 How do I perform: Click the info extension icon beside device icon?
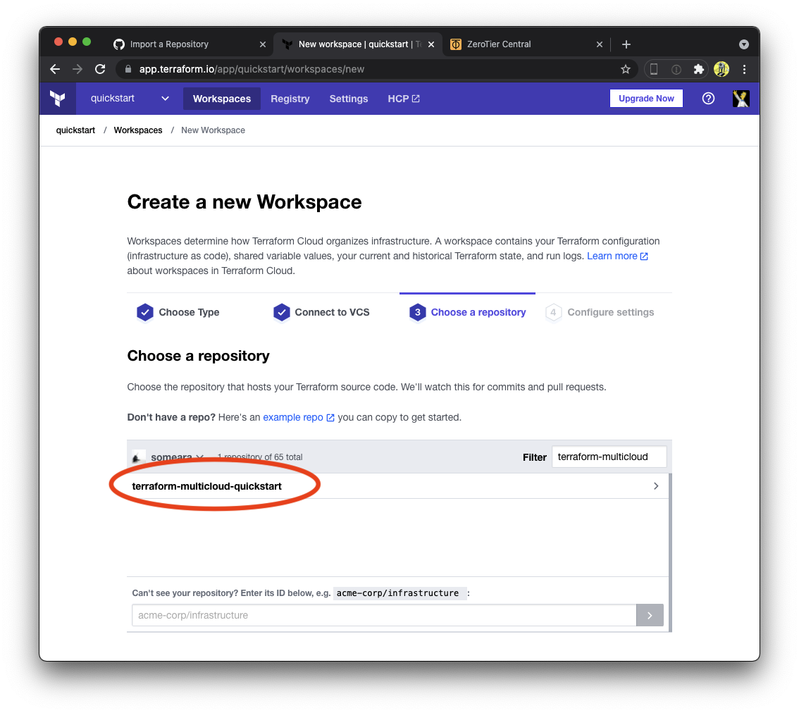click(676, 69)
